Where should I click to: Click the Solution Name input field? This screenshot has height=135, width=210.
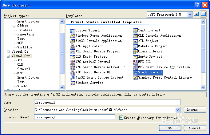(75, 117)
